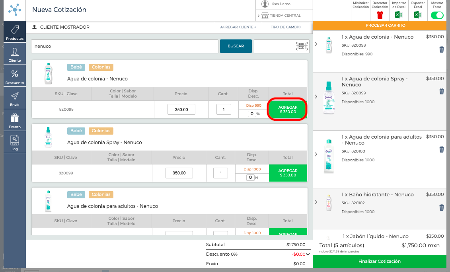This screenshot has width=450, height=272.
Task: Click 'Nueva Cotización' title
Action: 59,10
